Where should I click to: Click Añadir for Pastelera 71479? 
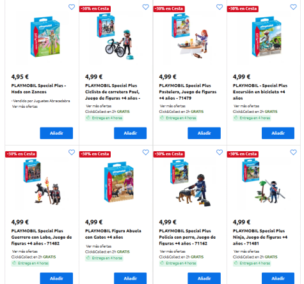click(x=204, y=133)
